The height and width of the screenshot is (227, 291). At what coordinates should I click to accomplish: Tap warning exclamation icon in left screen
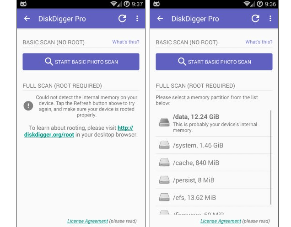[28, 106]
